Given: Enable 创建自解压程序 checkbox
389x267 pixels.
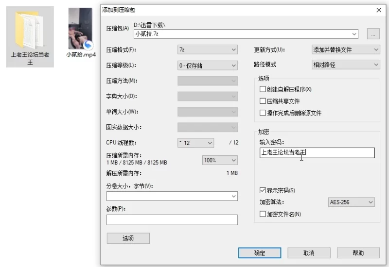Looking at the screenshot, I should click(x=263, y=89).
